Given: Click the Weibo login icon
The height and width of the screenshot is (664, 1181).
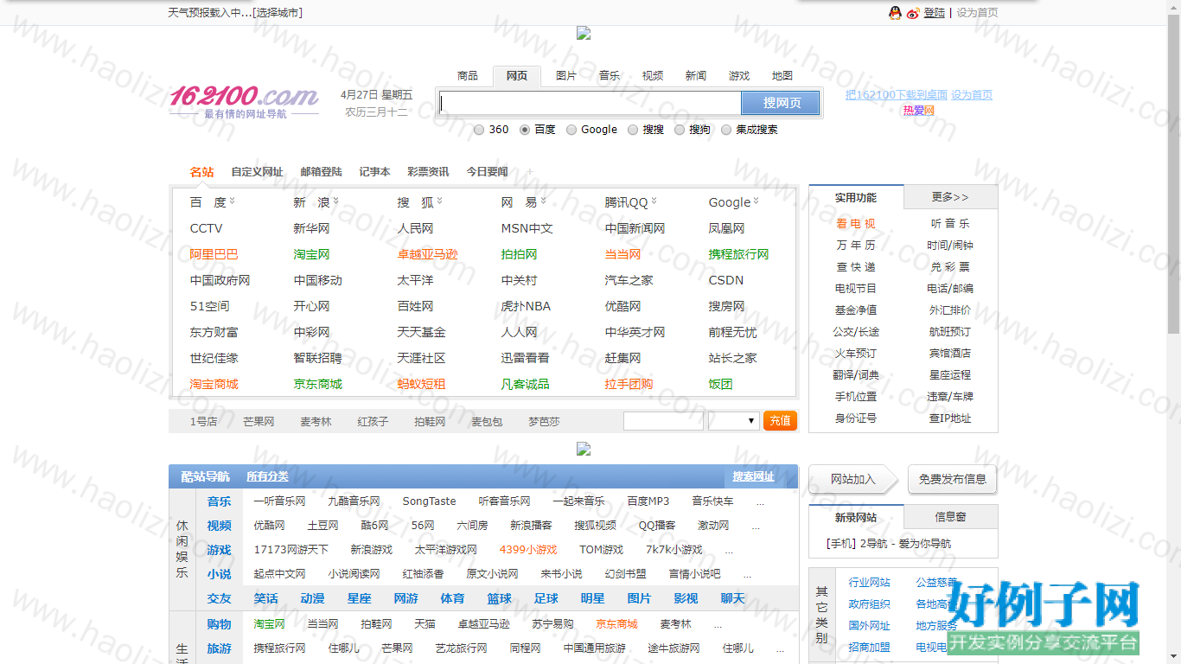Looking at the screenshot, I should click(x=913, y=13).
